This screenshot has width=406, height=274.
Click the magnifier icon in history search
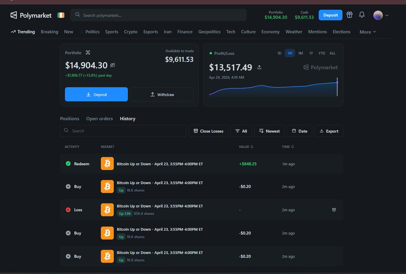tap(66, 131)
